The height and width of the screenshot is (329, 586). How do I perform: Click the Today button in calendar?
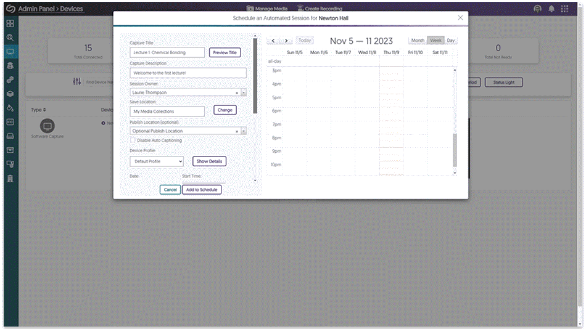[x=305, y=40]
